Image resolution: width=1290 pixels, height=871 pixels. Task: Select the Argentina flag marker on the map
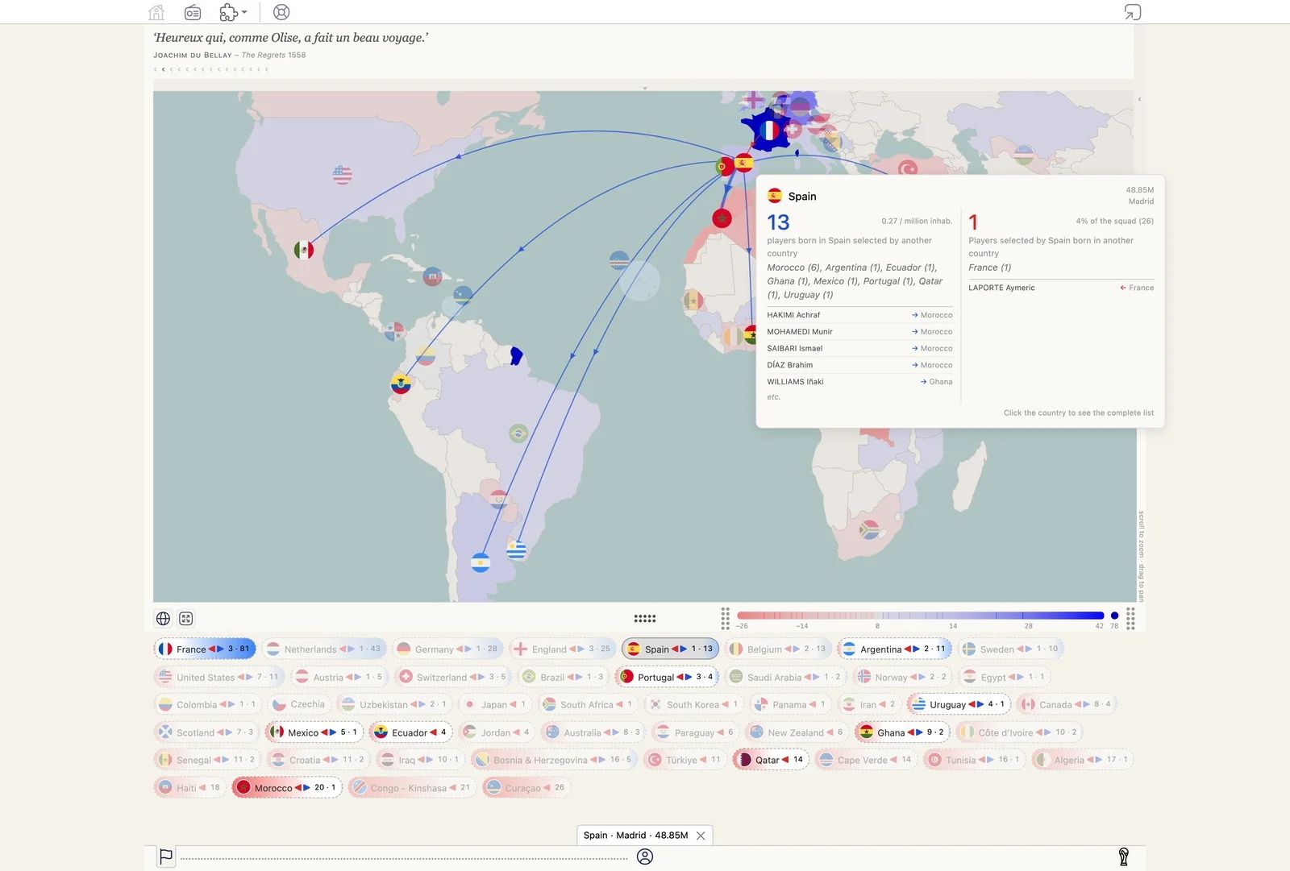(481, 562)
